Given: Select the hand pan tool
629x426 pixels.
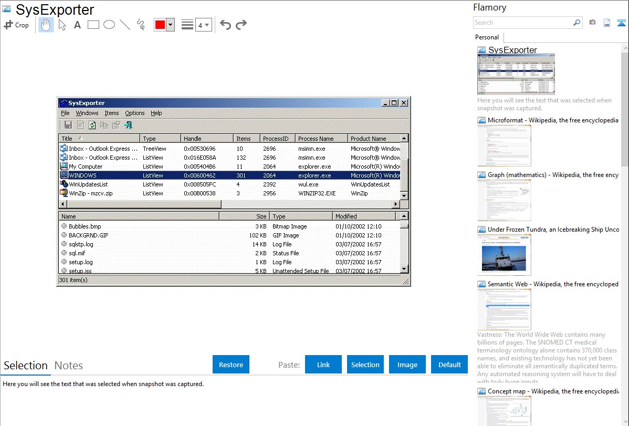Looking at the screenshot, I should click(x=46, y=25).
